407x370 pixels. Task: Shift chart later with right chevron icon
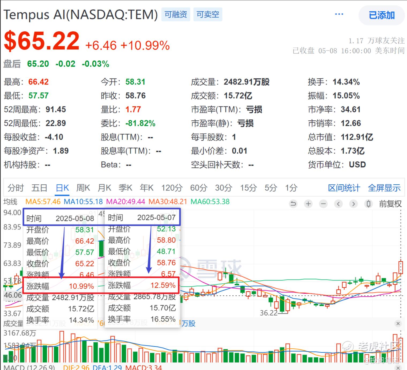(x=353, y=204)
